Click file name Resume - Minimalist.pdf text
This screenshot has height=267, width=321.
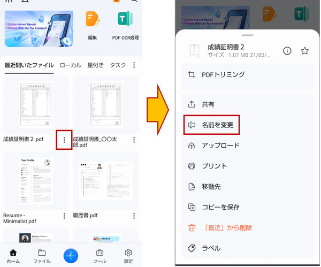coord(20,218)
